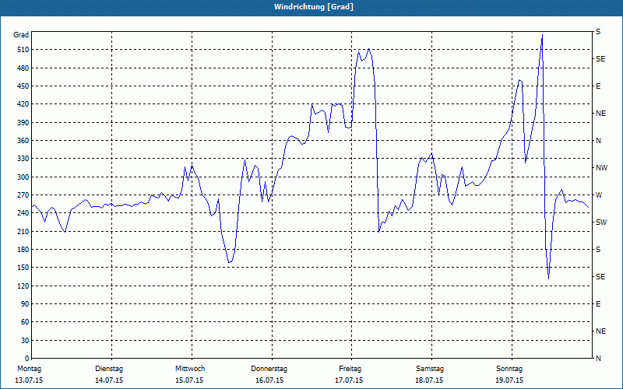The width and height of the screenshot is (623, 389).
Task: Click the 450 y-axis label
Action: (23, 86)
